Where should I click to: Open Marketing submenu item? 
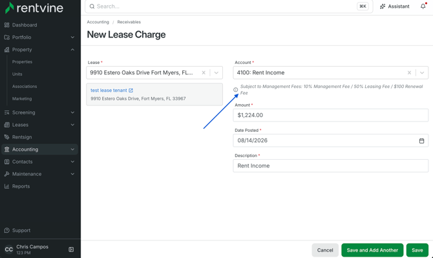point(22,99)
